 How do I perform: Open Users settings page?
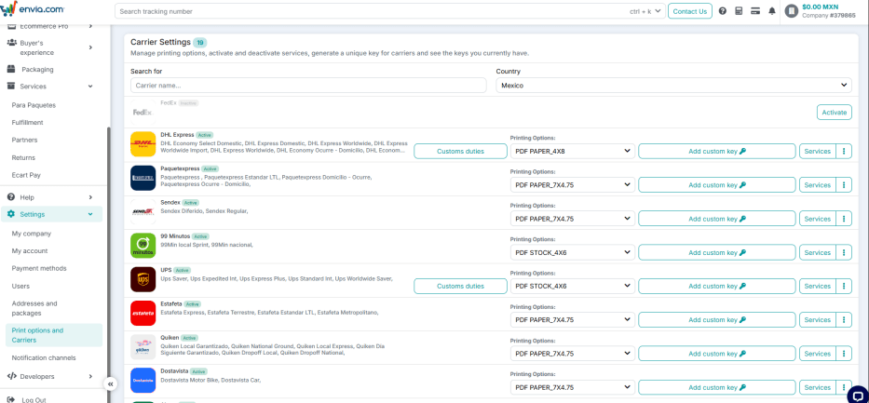click(x=20, y=287)
